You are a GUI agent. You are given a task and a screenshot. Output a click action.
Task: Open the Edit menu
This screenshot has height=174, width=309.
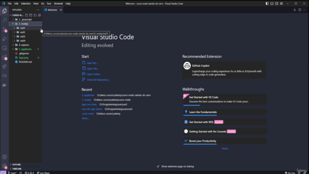(16, 3)
